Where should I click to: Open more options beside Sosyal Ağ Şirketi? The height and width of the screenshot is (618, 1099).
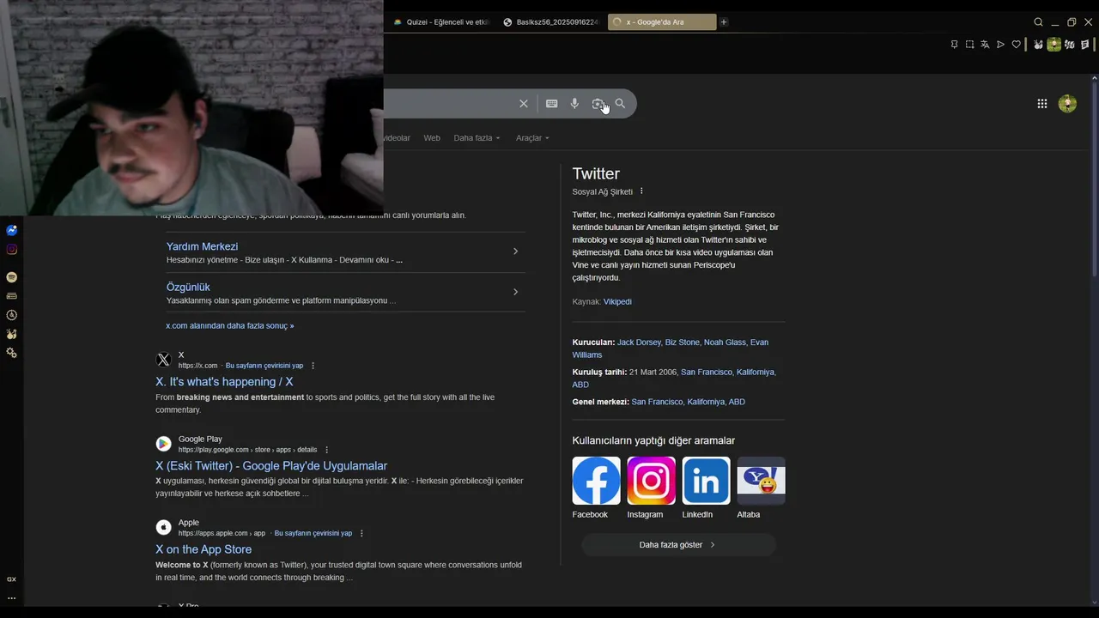[641, 191]
